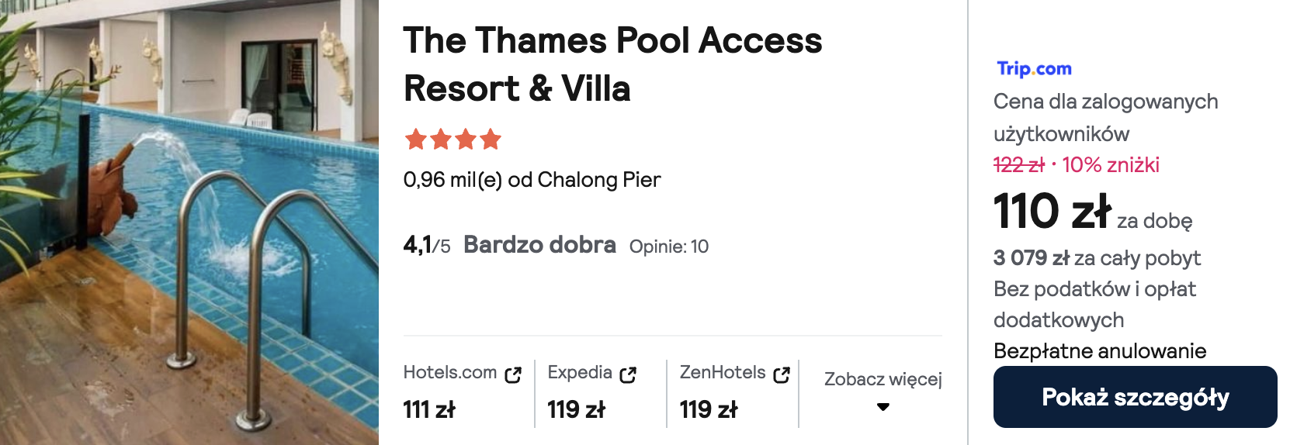Click the 111 zł Hotels.com price
This screenshot has height=445, width=1290.
point(428,409)
